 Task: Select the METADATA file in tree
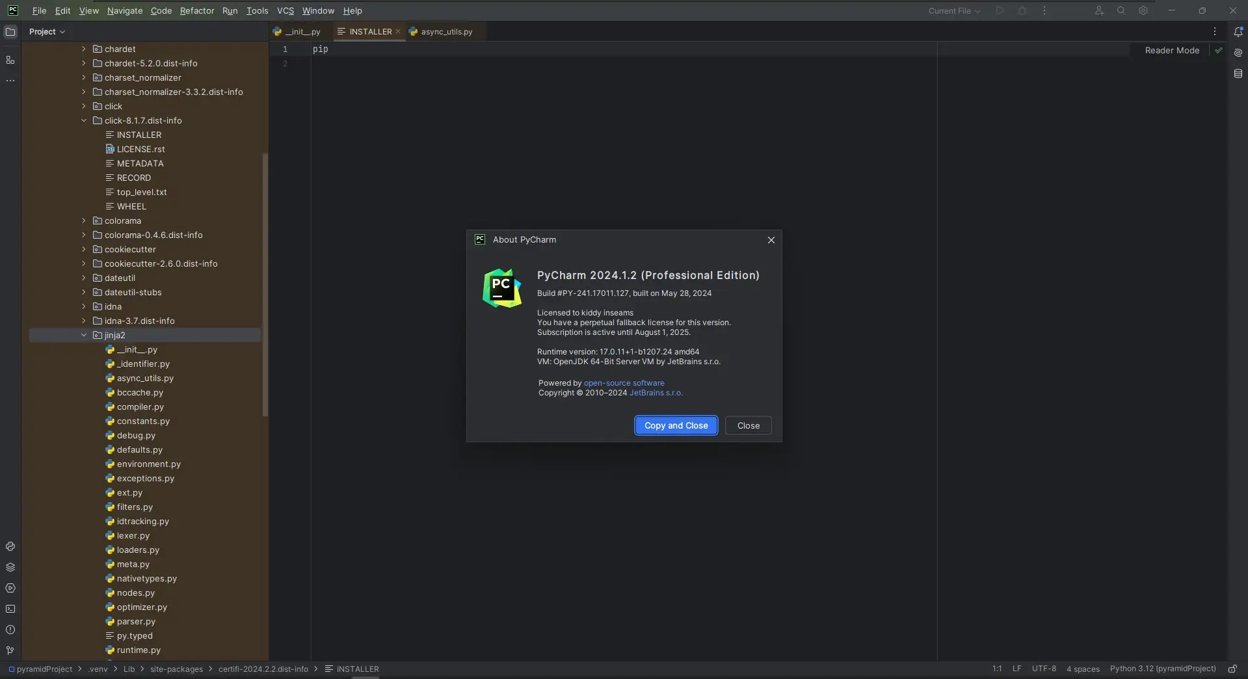[140, 163]
